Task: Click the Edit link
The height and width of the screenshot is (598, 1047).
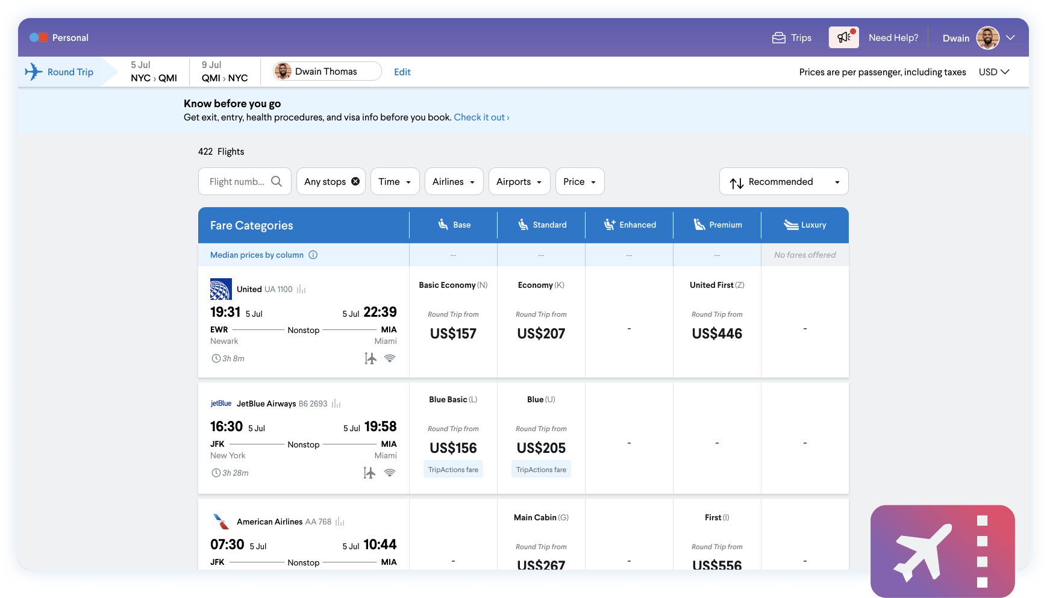Action: 402,72
